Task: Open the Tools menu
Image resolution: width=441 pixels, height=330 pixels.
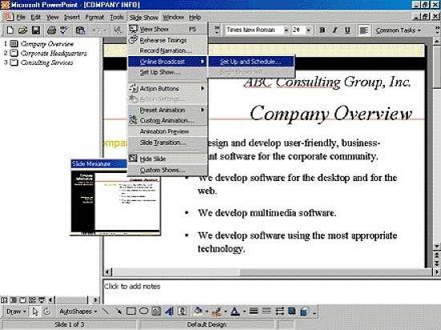Action: pyautogui.click(x=117, y=18)
